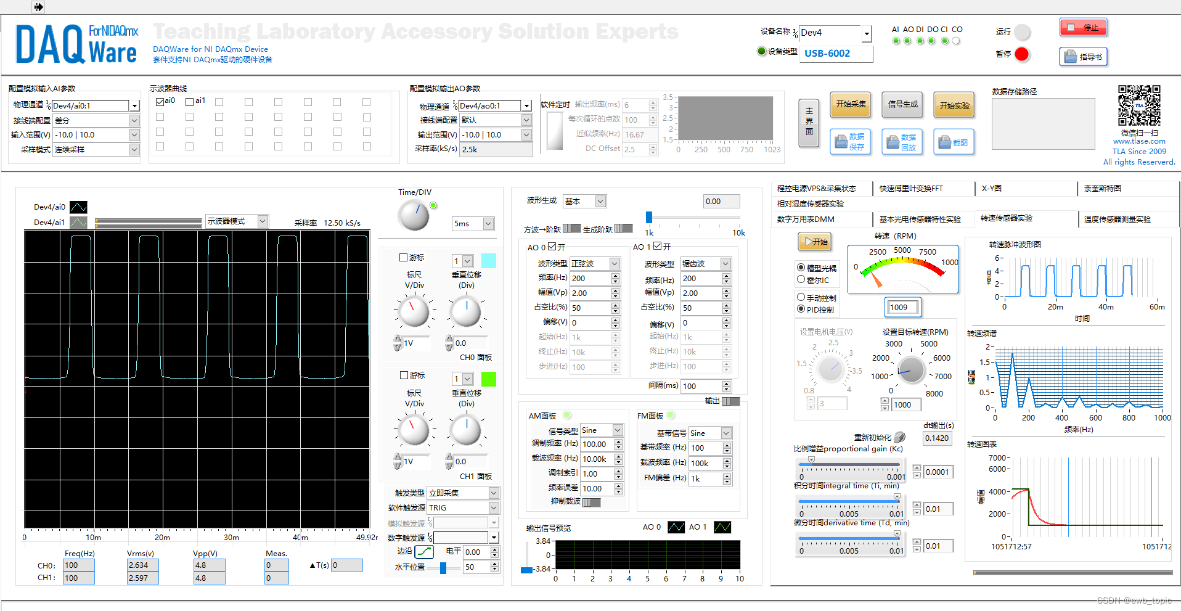This screenshot has width=1181, height=611.
Task: Click the 开始实验 start experiment icon button
Action: click(954, 105)
